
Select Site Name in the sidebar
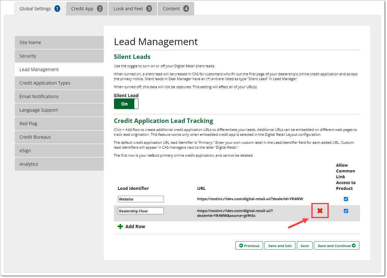pos(59,42)
